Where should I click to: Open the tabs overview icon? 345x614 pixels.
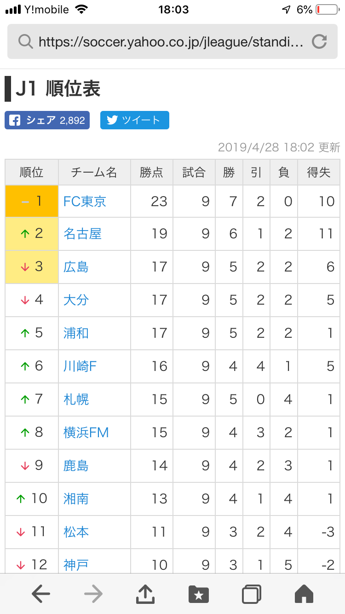tap(252, 594)
